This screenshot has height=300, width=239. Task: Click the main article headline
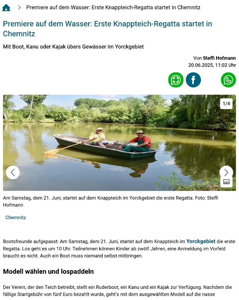[x=107, y=29]
